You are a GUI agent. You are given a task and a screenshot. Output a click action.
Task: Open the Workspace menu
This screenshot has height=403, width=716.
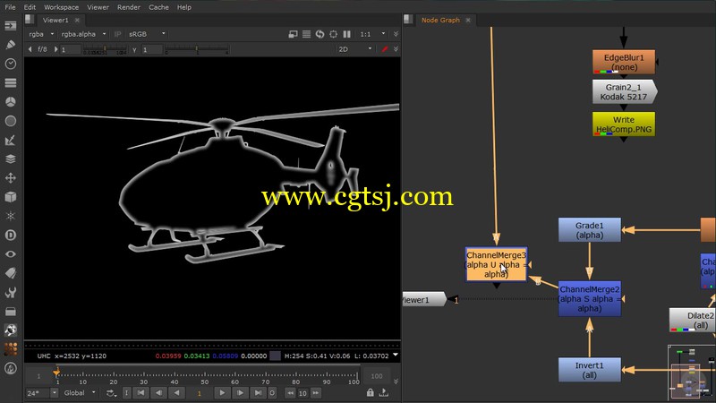point(61,7)
